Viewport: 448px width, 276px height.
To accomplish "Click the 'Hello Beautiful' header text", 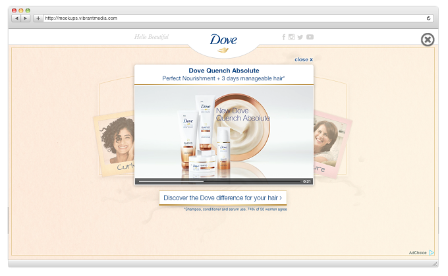I will [152, 37].
